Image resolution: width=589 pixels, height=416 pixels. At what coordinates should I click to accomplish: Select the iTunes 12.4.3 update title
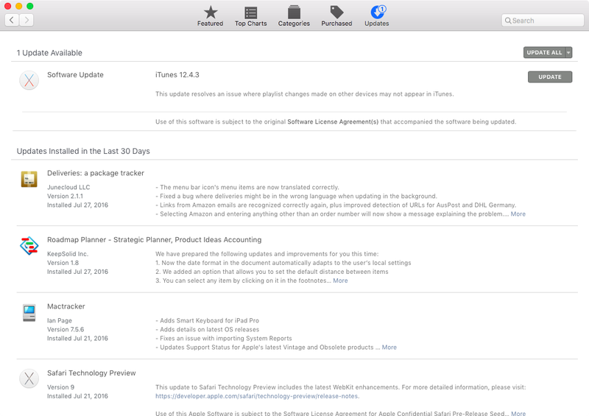(x=177, y=75)
